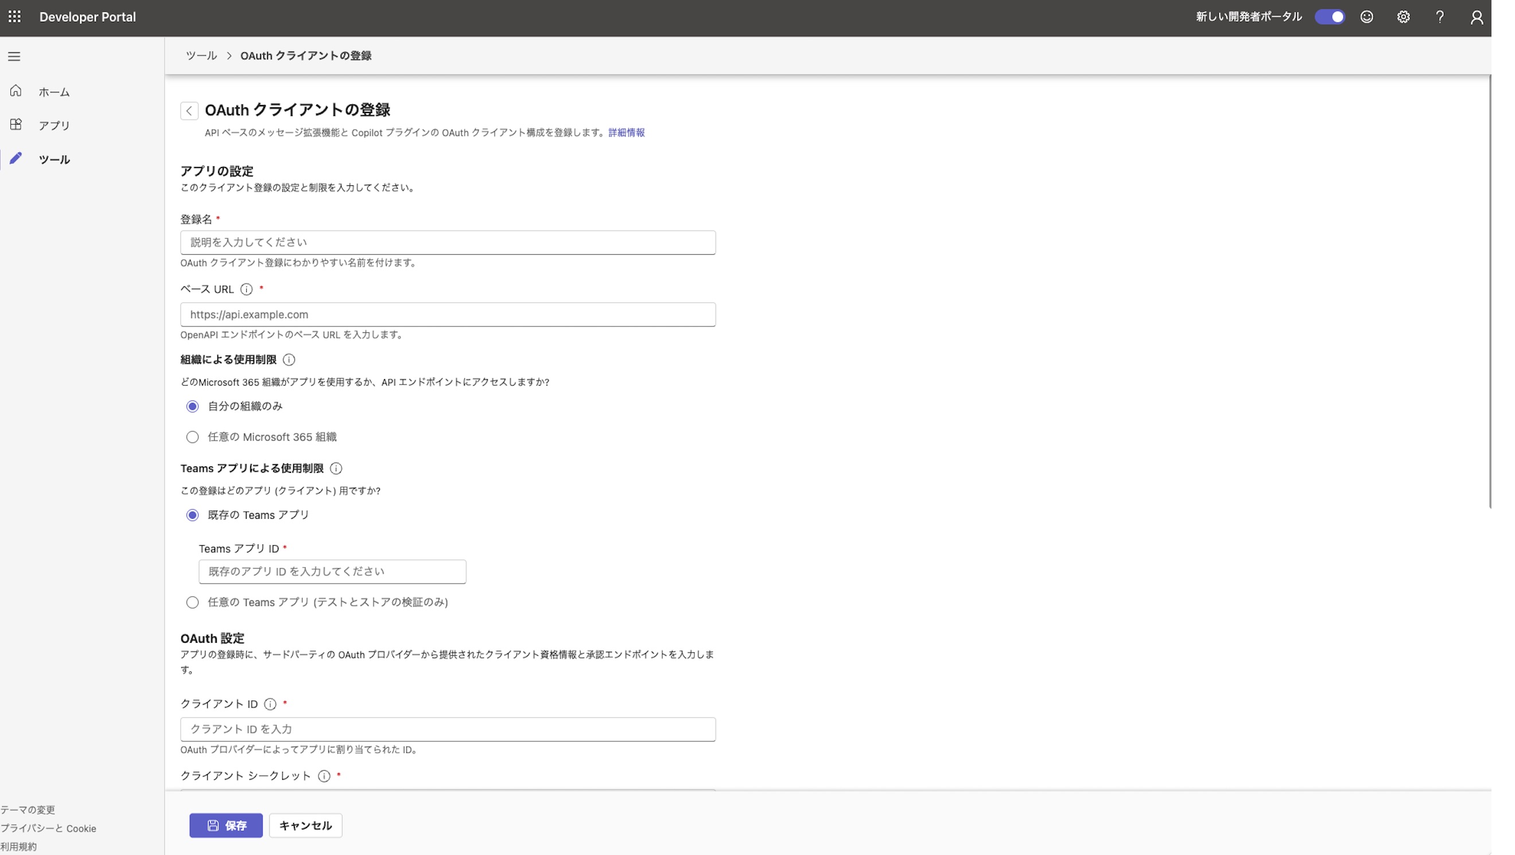Click the Teams アプリ ID input field

click(332, 572)
